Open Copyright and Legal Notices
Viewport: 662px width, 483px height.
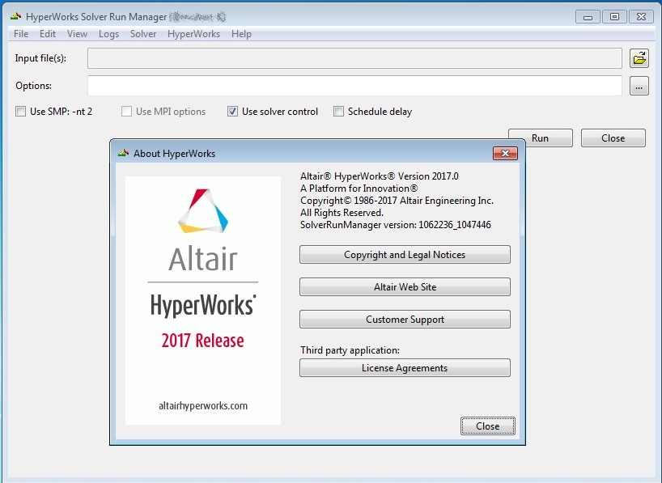coord(405,255)
